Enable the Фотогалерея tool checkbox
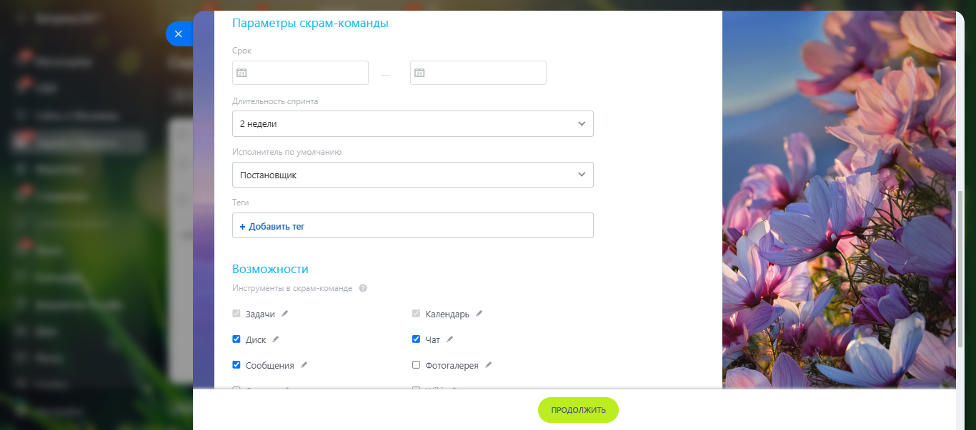This screenshot has width=976, height=430. [x=416, y=364]
